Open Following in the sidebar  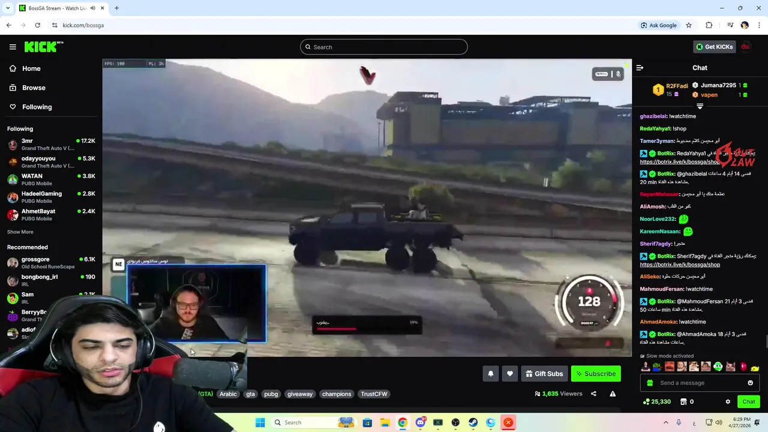30,107
